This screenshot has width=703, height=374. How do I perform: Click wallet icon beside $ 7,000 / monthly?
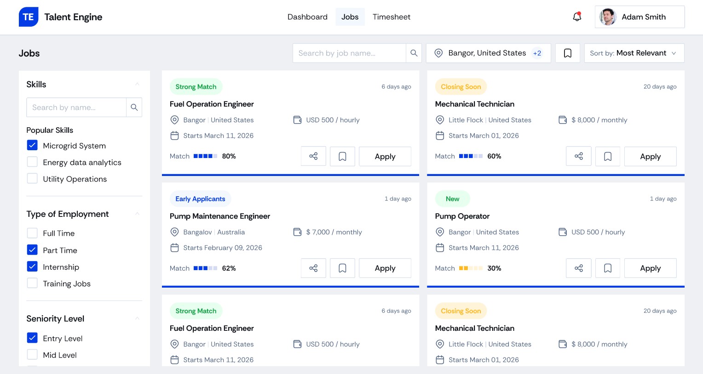coord(297,232)
